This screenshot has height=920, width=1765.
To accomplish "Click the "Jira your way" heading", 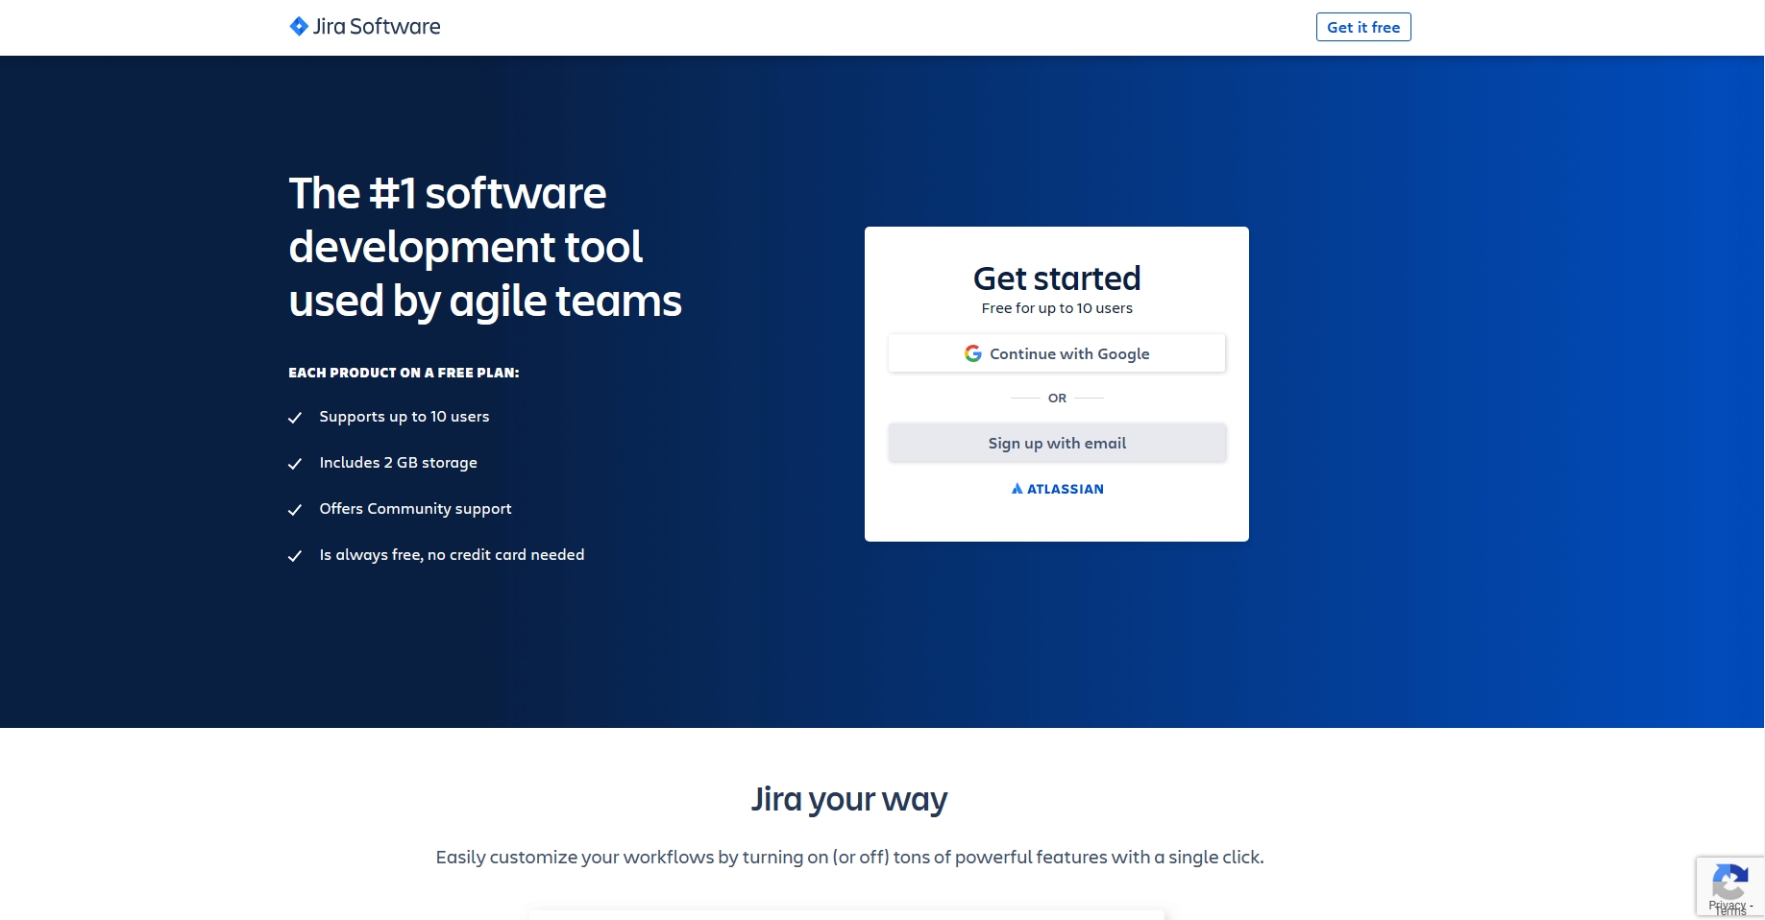I will [x=849, y=798].
